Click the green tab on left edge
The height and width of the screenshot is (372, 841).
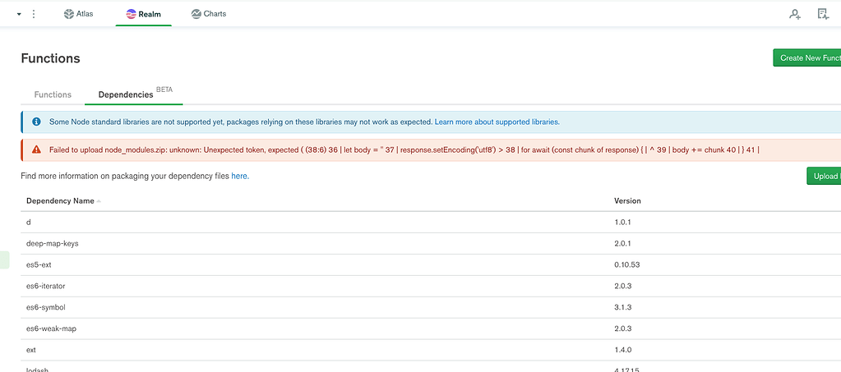4,259
